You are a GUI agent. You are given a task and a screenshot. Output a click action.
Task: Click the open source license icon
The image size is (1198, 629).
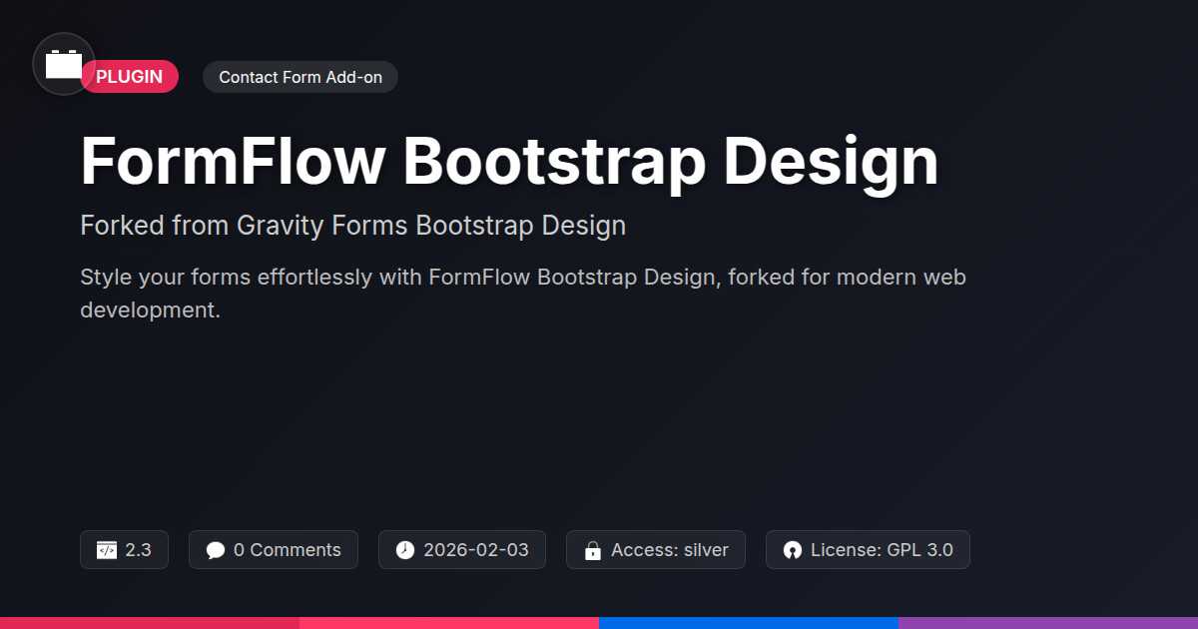793,550
